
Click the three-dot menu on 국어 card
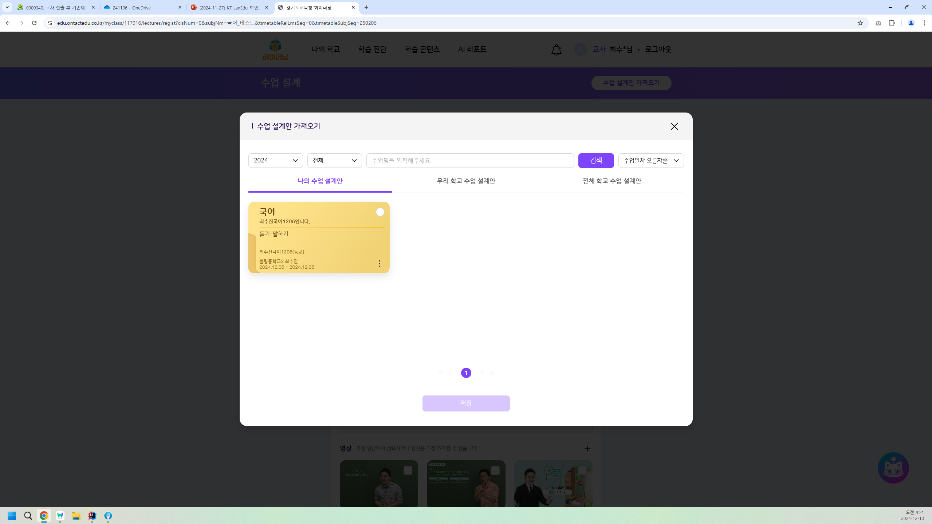point(379,264)
